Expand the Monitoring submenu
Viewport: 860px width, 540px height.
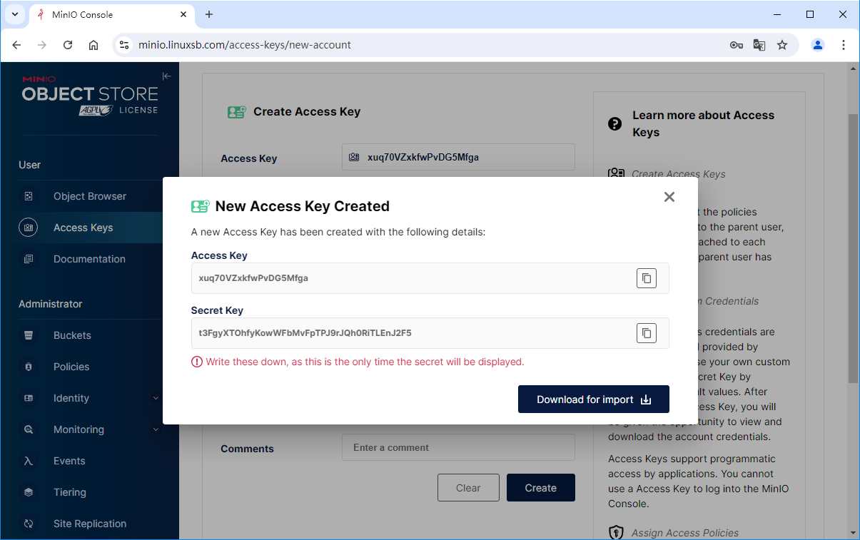click(x=156, y=429)
